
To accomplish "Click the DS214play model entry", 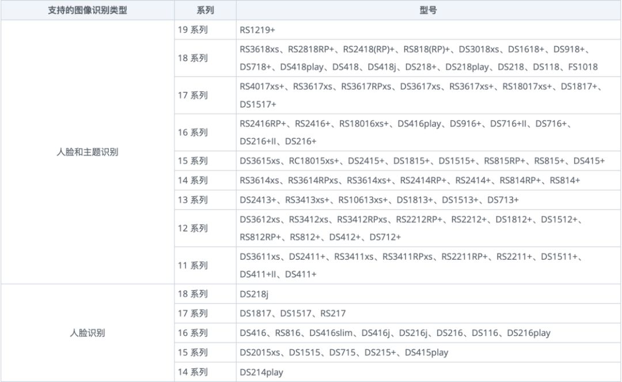I will tap(261, 372).
